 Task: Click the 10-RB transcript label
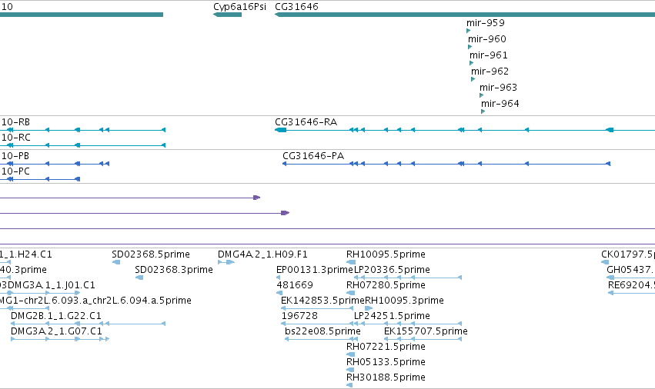pos(16,122)
